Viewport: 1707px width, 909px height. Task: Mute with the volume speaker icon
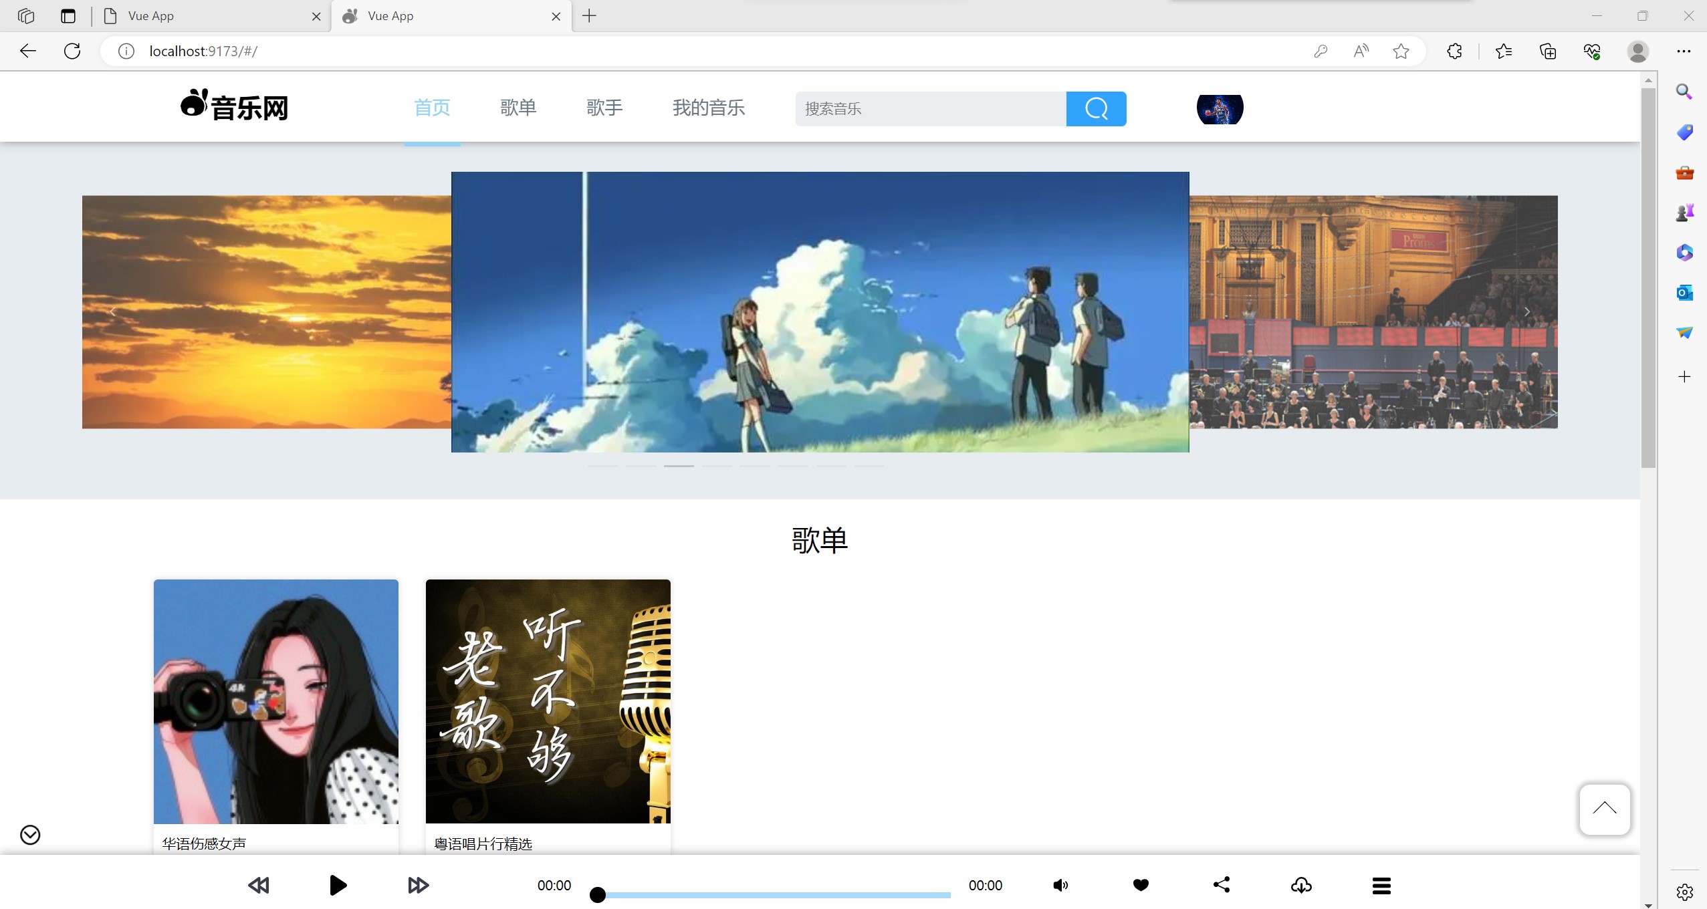[1060, 886]
